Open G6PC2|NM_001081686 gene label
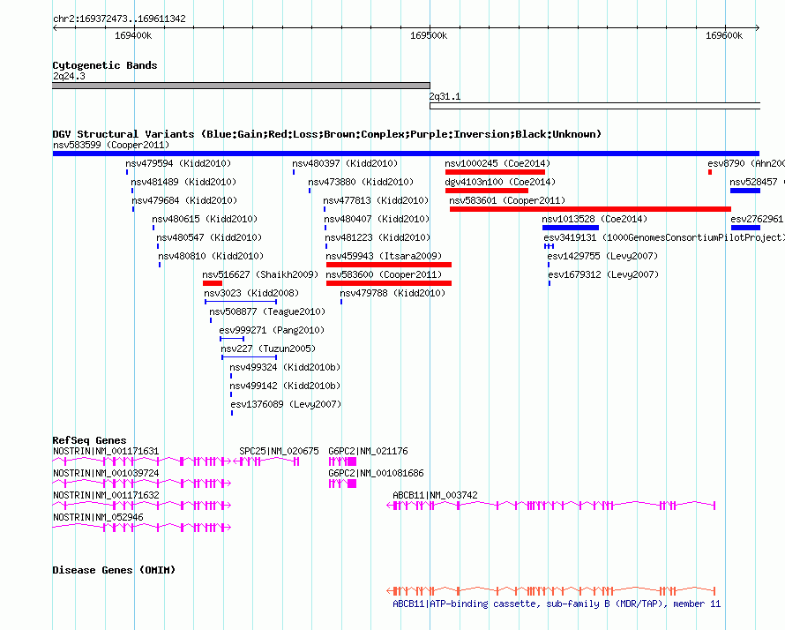 pyautogui.click(x=376, y=473)
